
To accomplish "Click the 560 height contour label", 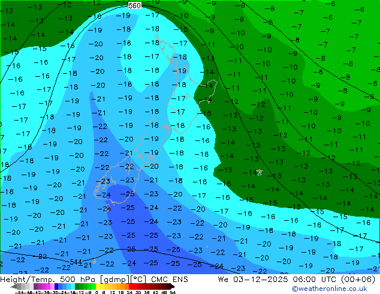I will click(x=134, y=5).
